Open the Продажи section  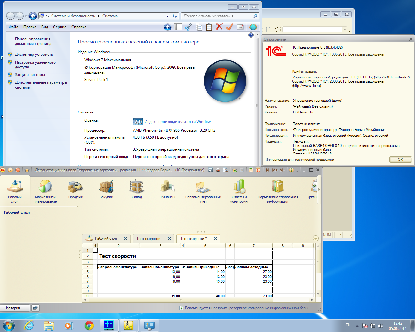click(x=76, y=190)
